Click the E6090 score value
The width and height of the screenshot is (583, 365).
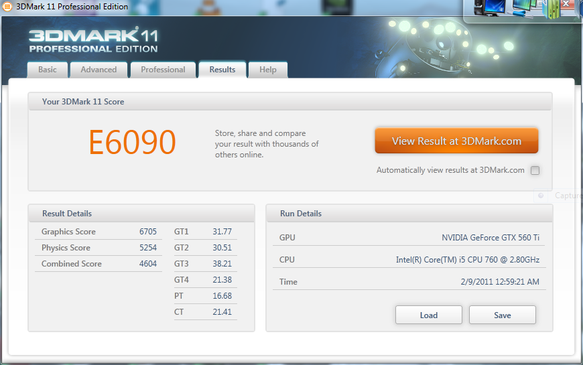pos(132,142)
